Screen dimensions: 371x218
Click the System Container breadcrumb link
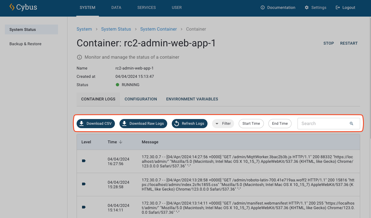[x=158, y=29]
